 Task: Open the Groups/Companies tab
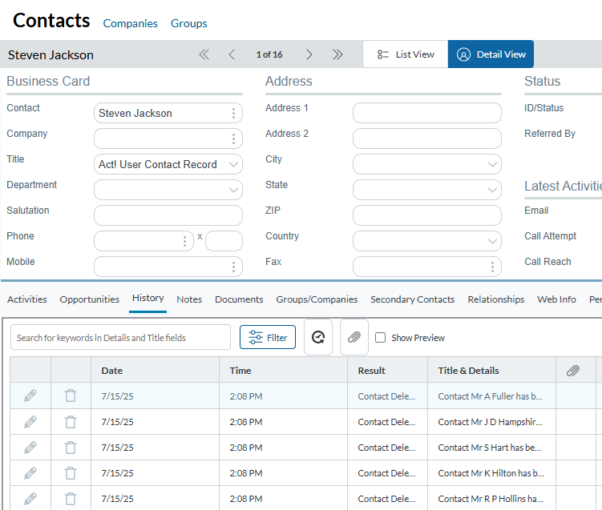(x=317, y=299)
